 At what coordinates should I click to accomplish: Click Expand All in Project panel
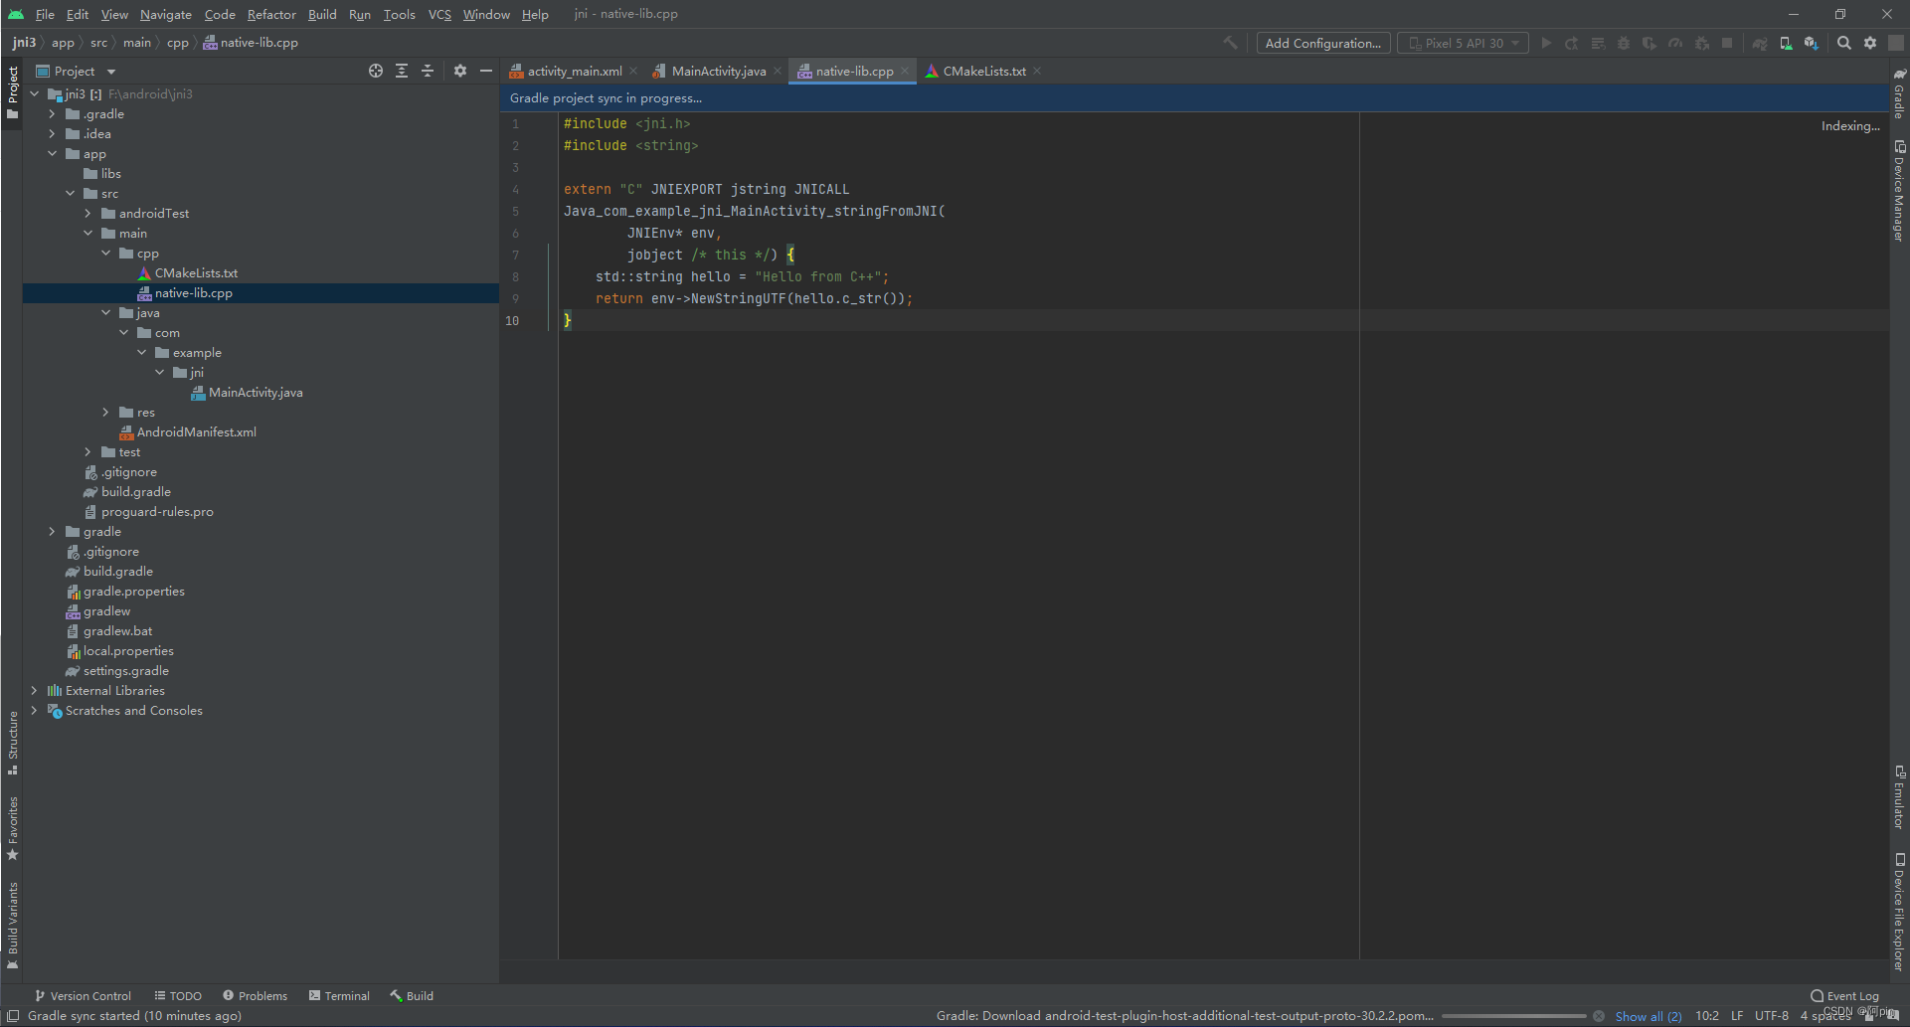[402, 71]
